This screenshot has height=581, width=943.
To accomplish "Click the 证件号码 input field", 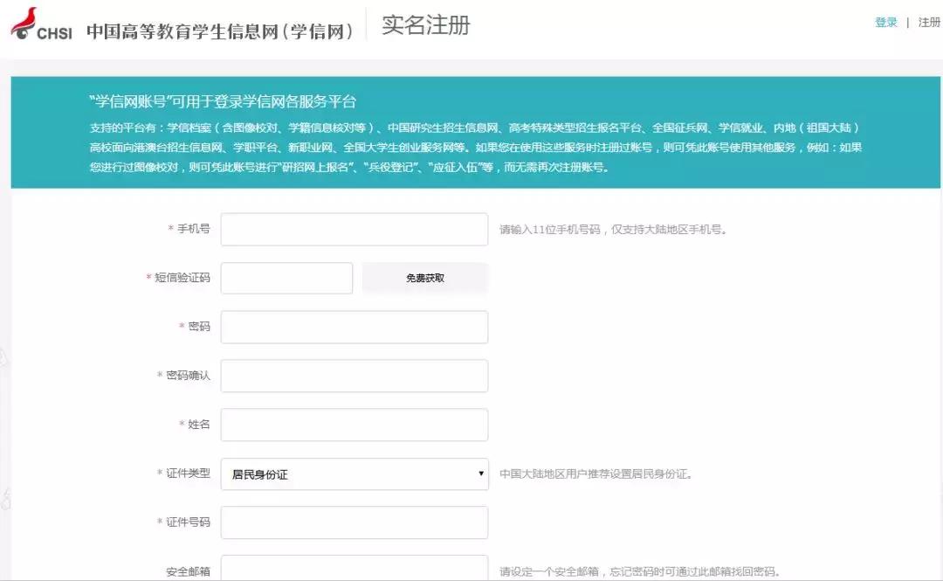I will click(x=354, y=522).
